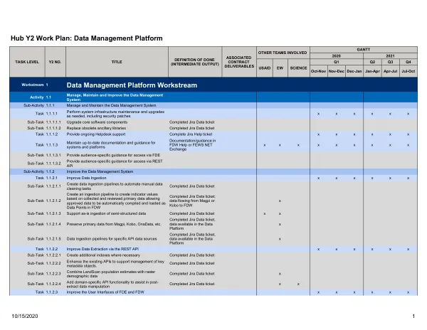
Task: Click OTHER TEAMS INVOLVED header
Action: [283, 53]
